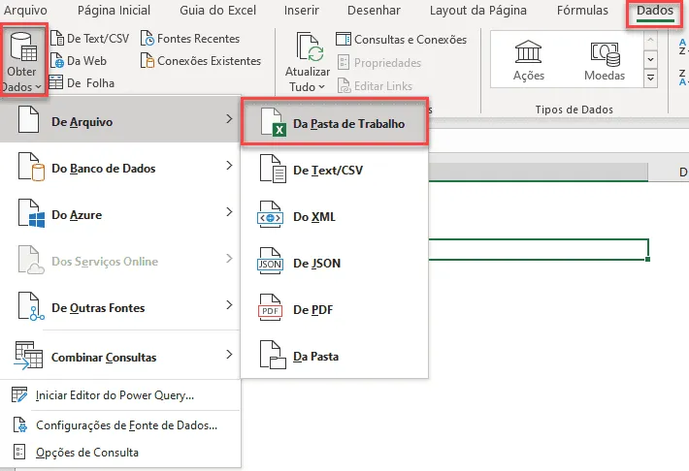The width and height of the screenshot is (689, 471).
Task: Switch to the Fórmulas tab
Action: 582,10
